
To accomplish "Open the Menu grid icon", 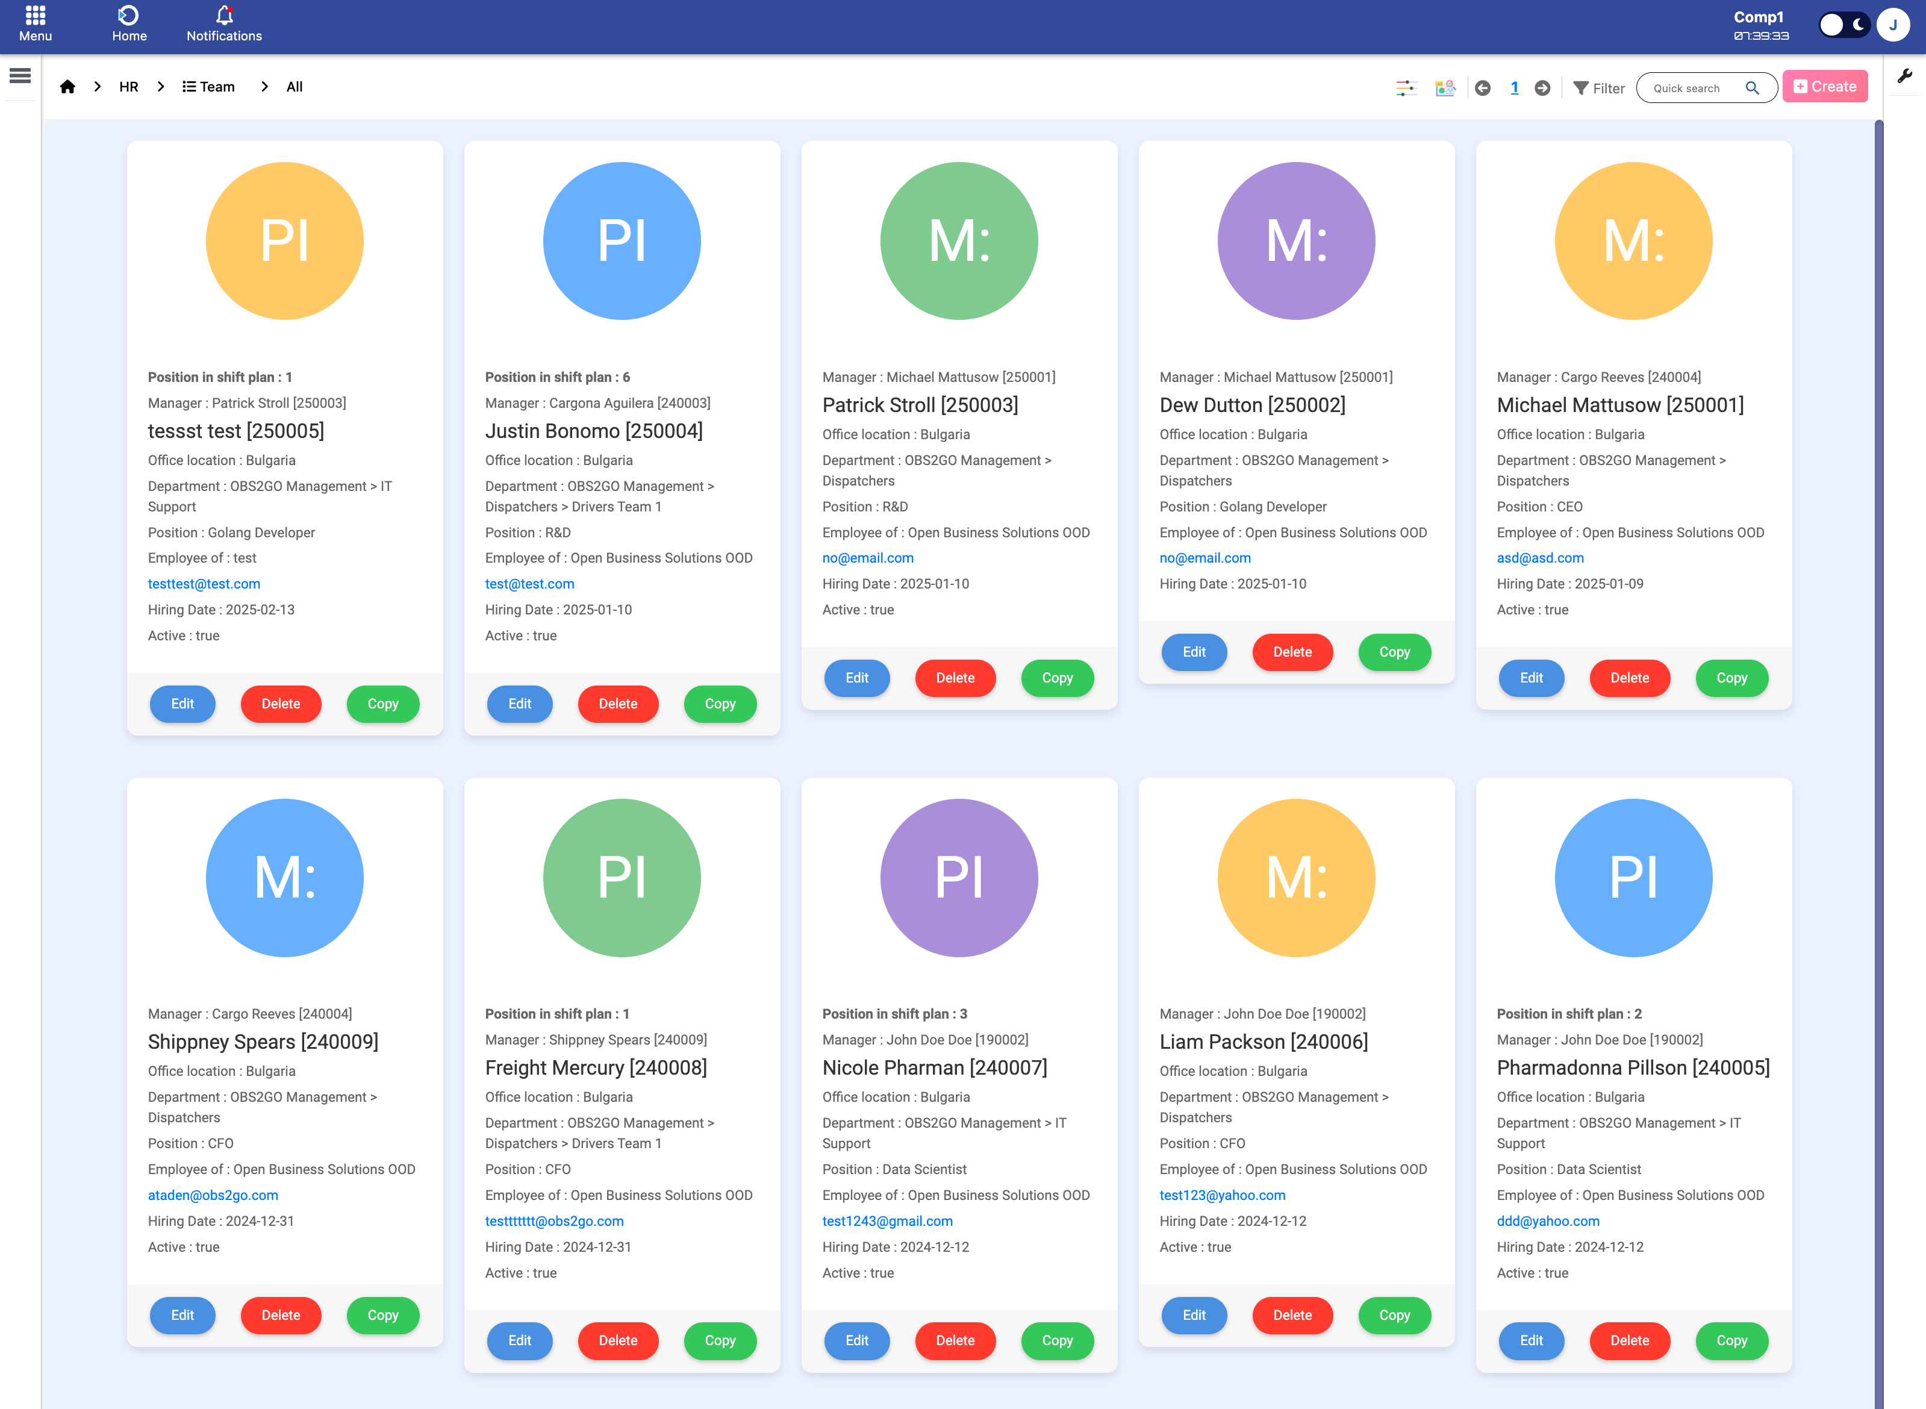I will tap(35, 24).
